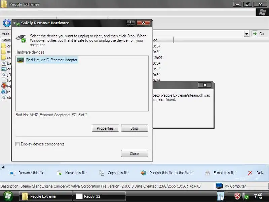Click the file description status bar text
The height and width of the screenshot is (202, 269).
[94, 186]
